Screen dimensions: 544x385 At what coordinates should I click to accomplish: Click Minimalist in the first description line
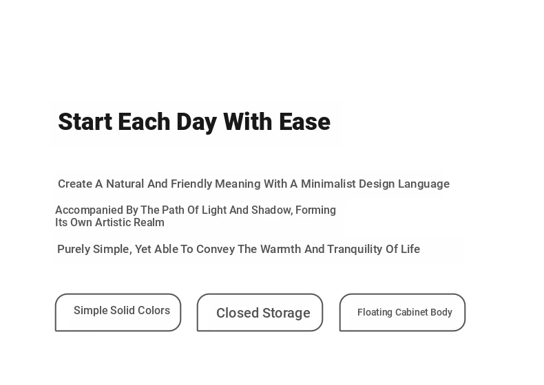[x=328, y=184]
